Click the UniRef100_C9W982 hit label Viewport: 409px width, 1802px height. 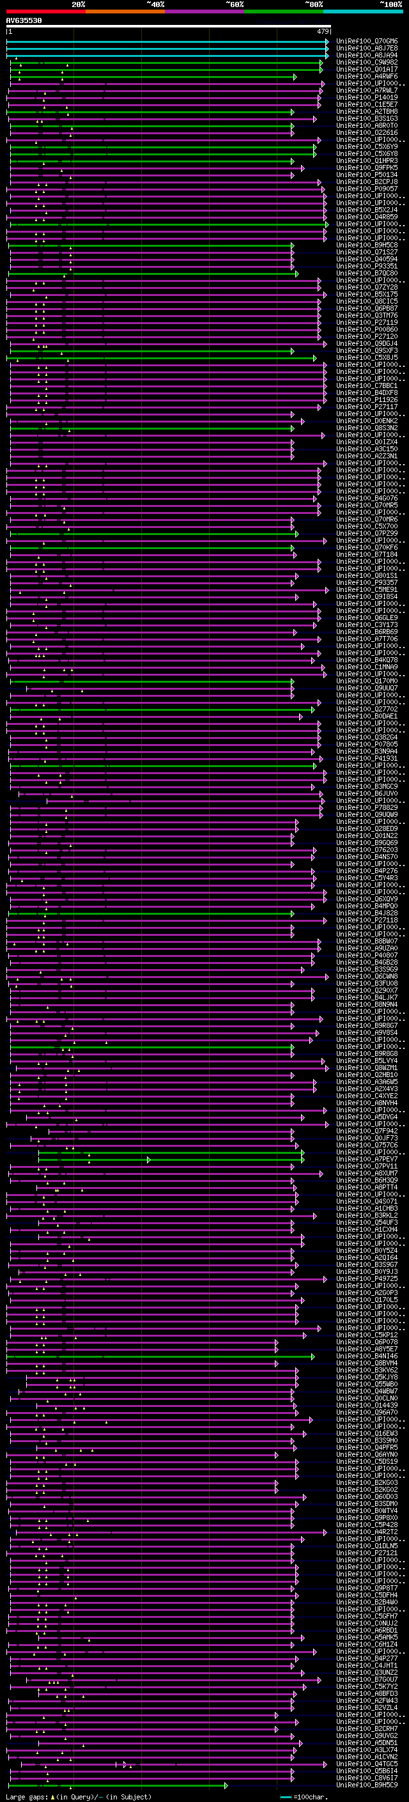click(x=367, y=62)
